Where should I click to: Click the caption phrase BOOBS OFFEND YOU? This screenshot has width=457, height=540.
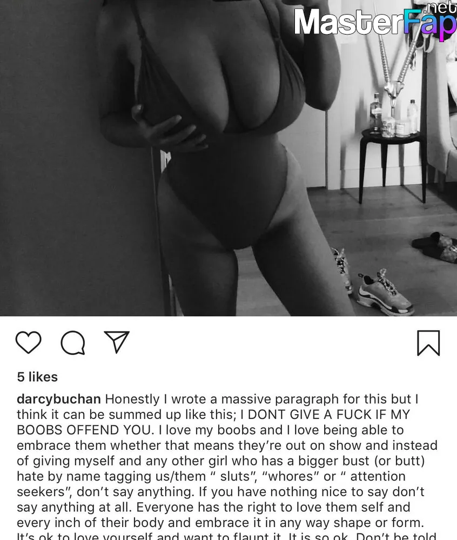83,430
